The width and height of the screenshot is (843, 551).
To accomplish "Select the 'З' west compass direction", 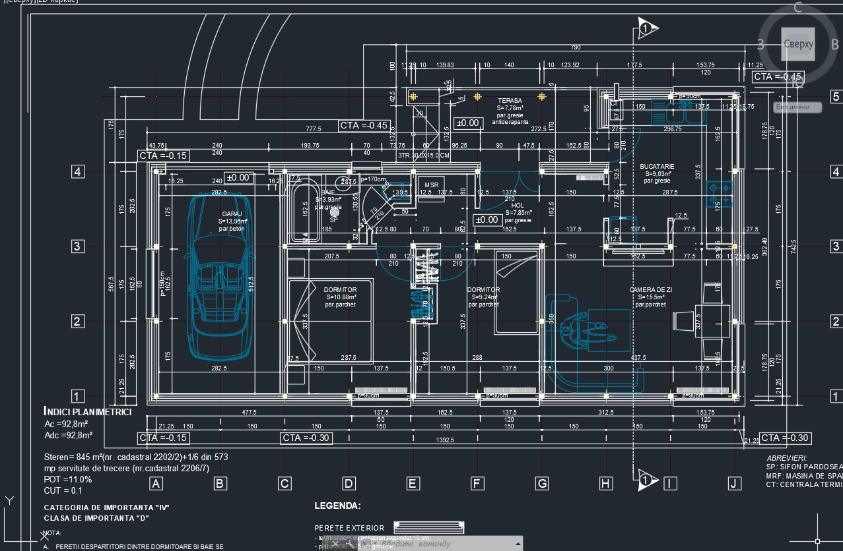I will click(760, 44).
